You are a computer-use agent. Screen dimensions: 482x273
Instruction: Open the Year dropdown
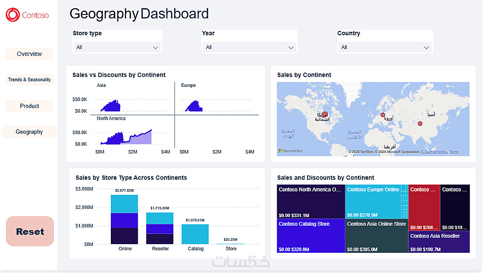(x=249, y=47)
